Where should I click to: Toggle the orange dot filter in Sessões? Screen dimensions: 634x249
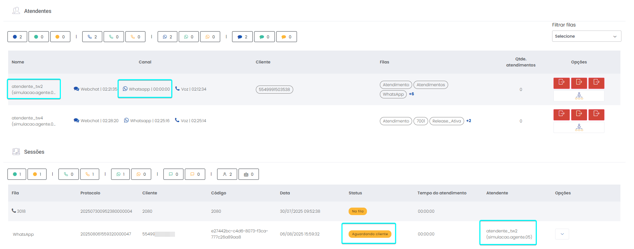[37, 174]
